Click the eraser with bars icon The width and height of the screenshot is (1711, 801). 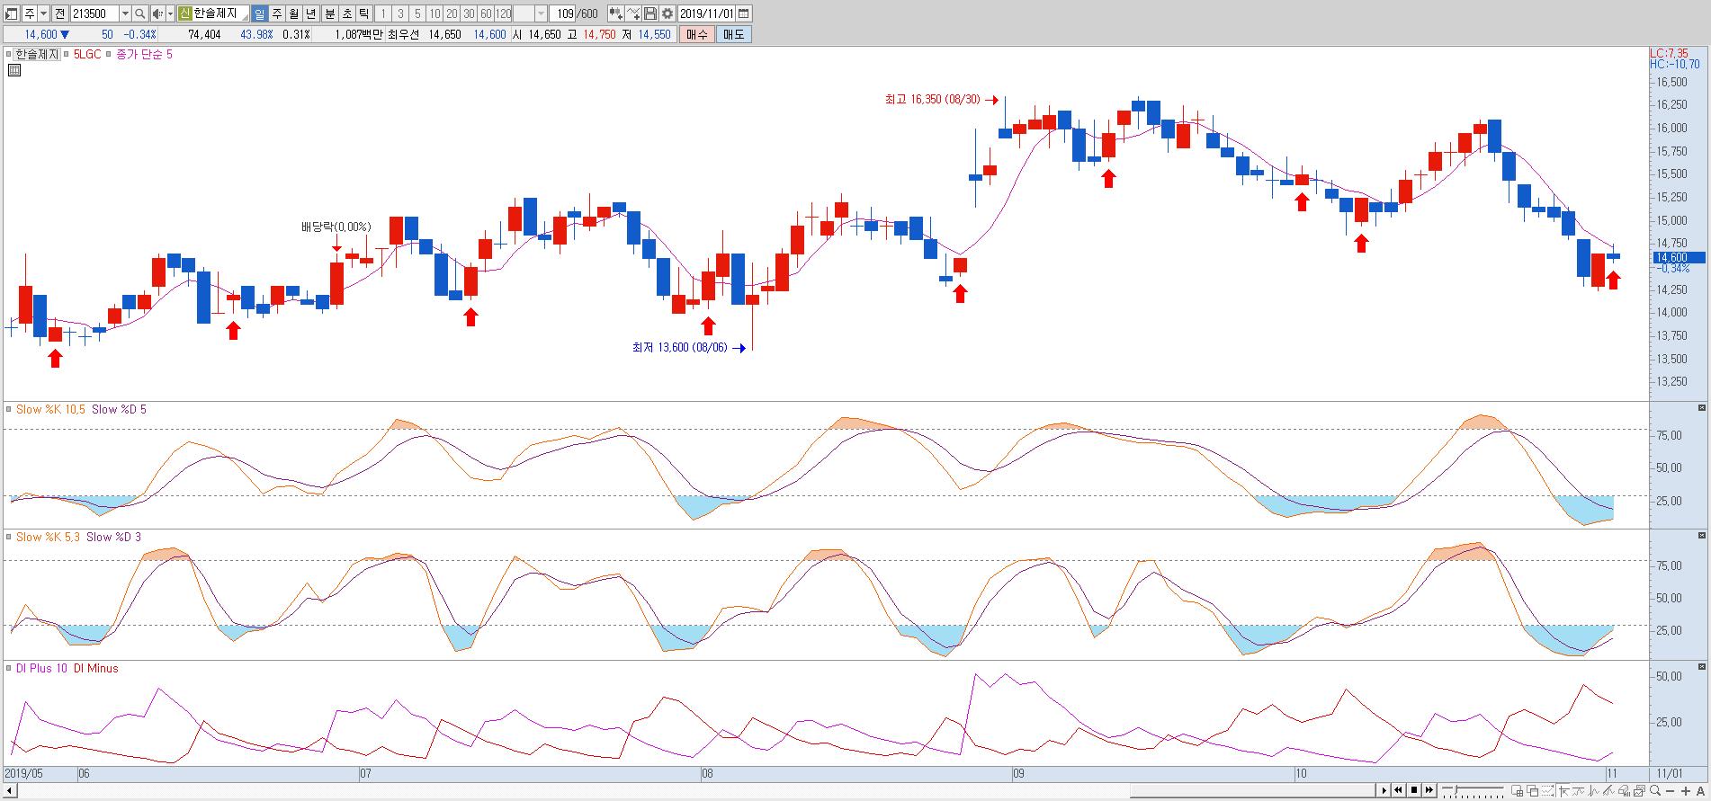tap(1624, 791)
